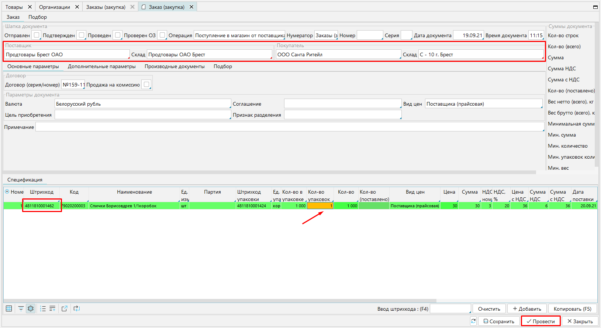This screenshot has width=601, height=328.
Task: Toggle the gear settings icon below table
Action: pos(31,308)
